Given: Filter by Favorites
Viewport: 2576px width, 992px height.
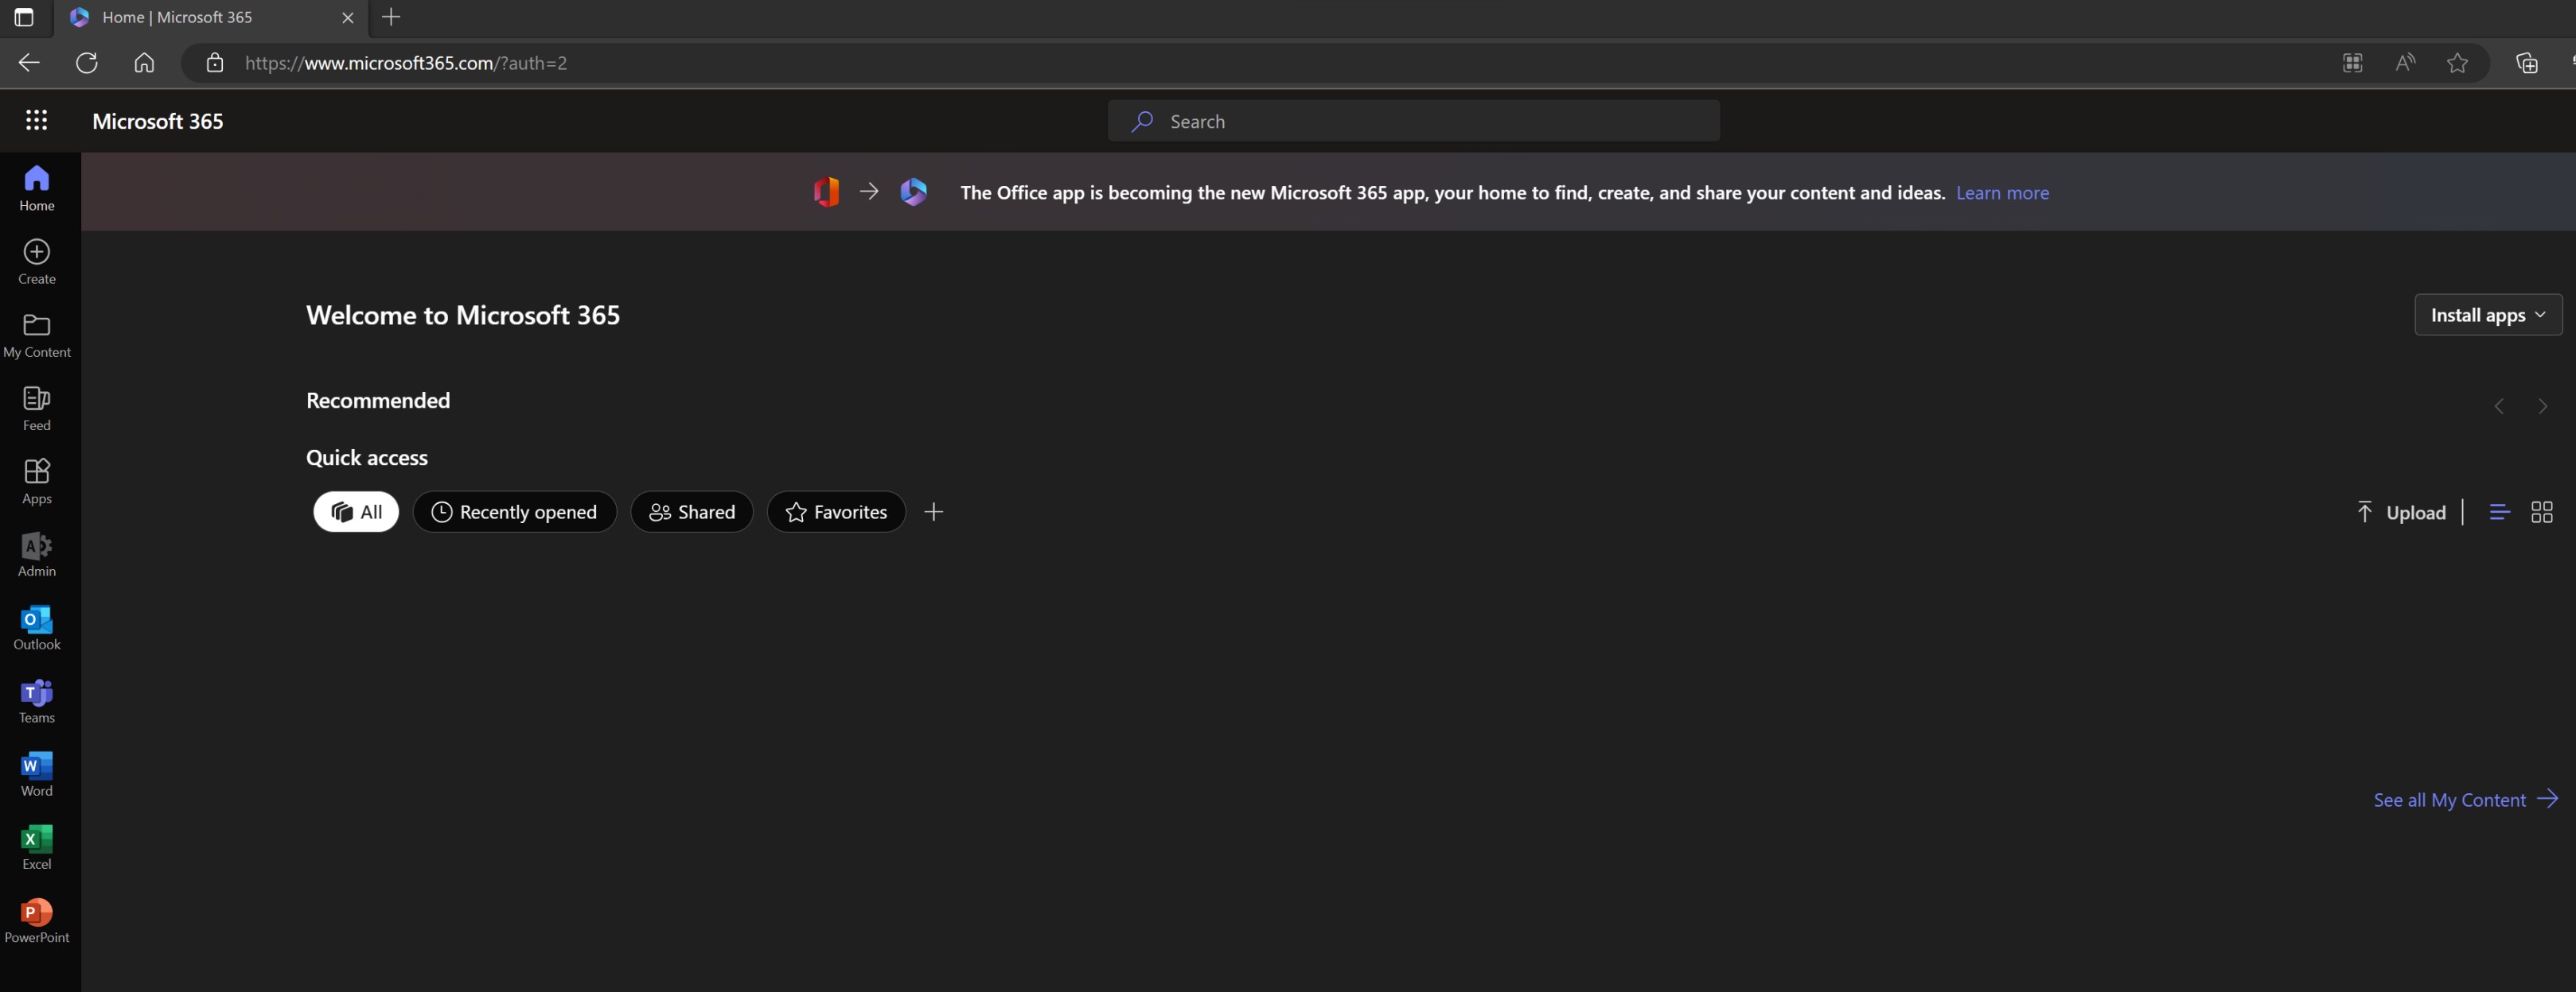Looking at the screenshot, I should (x=836, y=513).
